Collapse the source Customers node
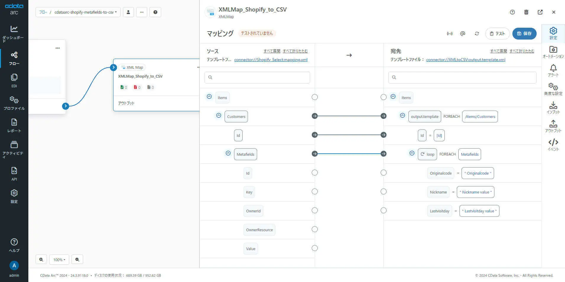The height and width of the screenshot is (282, 565). tap(219, 116)
